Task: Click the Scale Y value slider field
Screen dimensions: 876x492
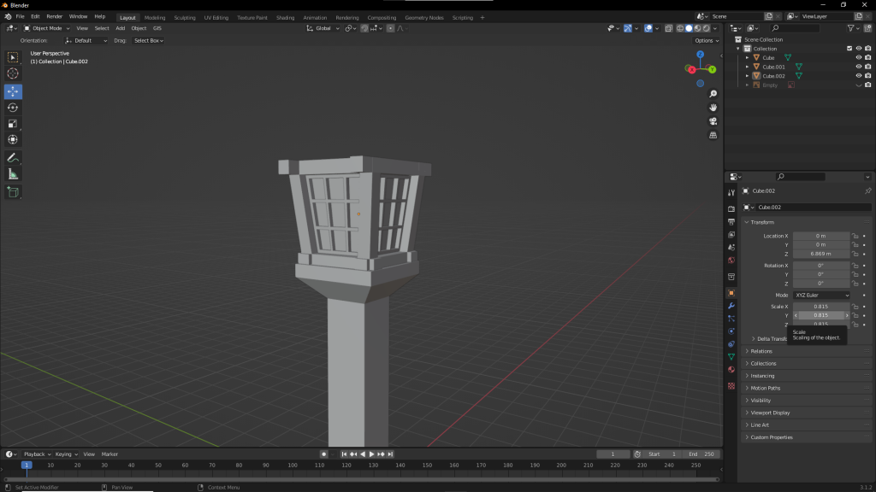Action: point(821,315)
